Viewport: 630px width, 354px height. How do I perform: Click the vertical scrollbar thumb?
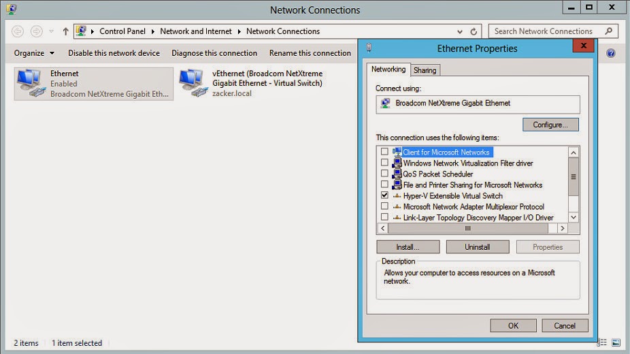574,177
